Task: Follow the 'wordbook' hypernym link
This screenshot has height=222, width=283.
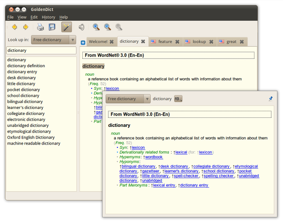Action: coord(154,157)
